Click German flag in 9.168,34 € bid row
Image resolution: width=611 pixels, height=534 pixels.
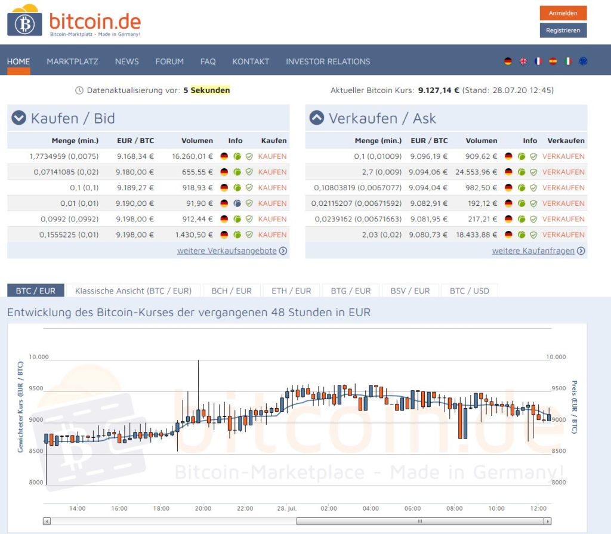tap(224, 156)
